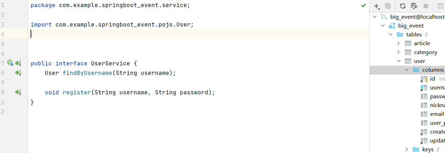Click implementation gutter icon beside findByUsername
The height and width of the screenshot is (153, 445).
click(x=18, y=73)
